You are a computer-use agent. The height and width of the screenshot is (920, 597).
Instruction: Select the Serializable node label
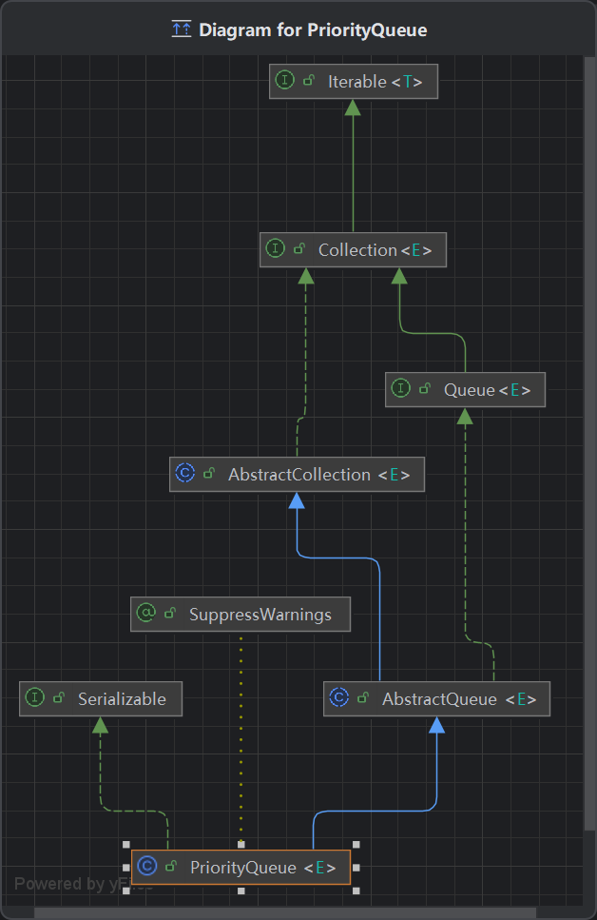pyautogui.click(x=122, y=699)
